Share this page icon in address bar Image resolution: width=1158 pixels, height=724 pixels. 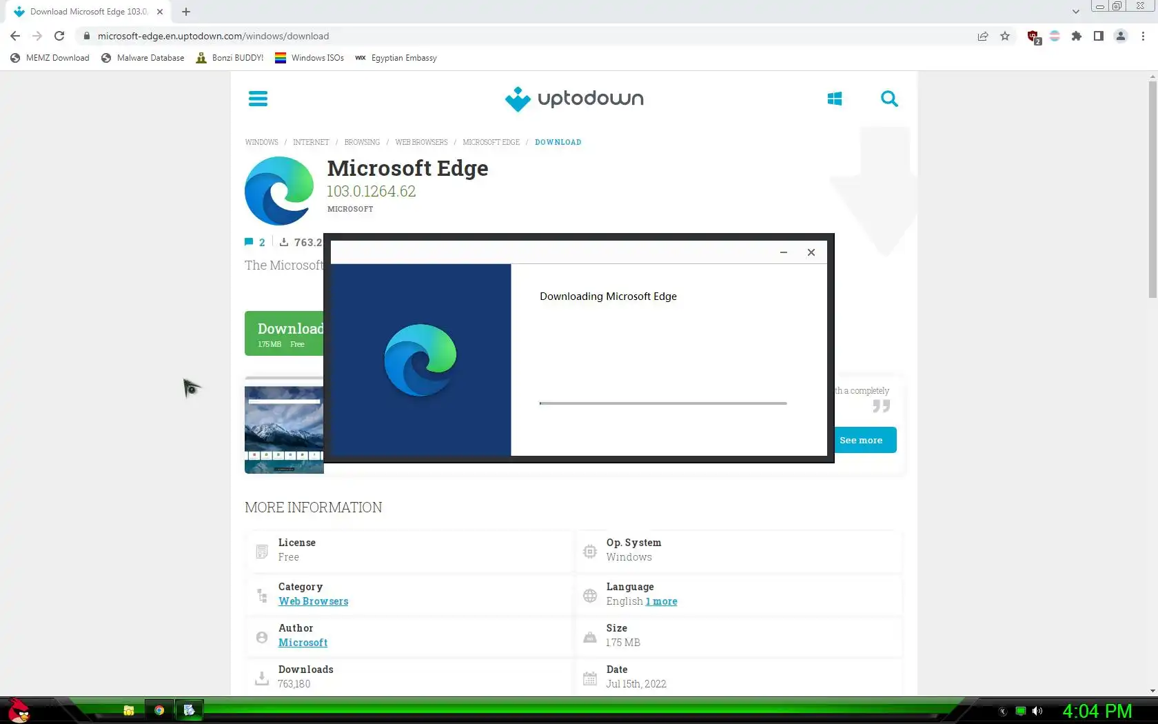pyautogui.click(x=983, y=36)
